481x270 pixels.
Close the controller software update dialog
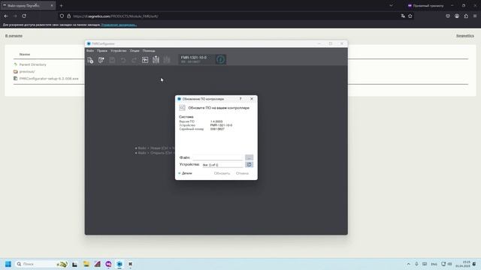pyautogui.click(x=252, y=99)
